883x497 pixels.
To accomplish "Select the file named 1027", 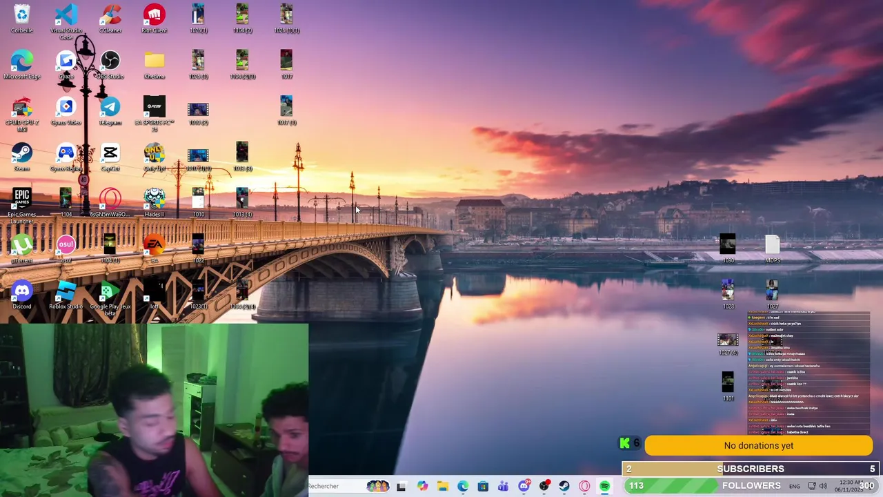I will 772,295.
